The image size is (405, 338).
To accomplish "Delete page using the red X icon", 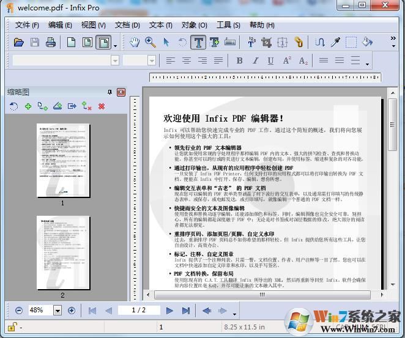I will [x=102, y=106].
